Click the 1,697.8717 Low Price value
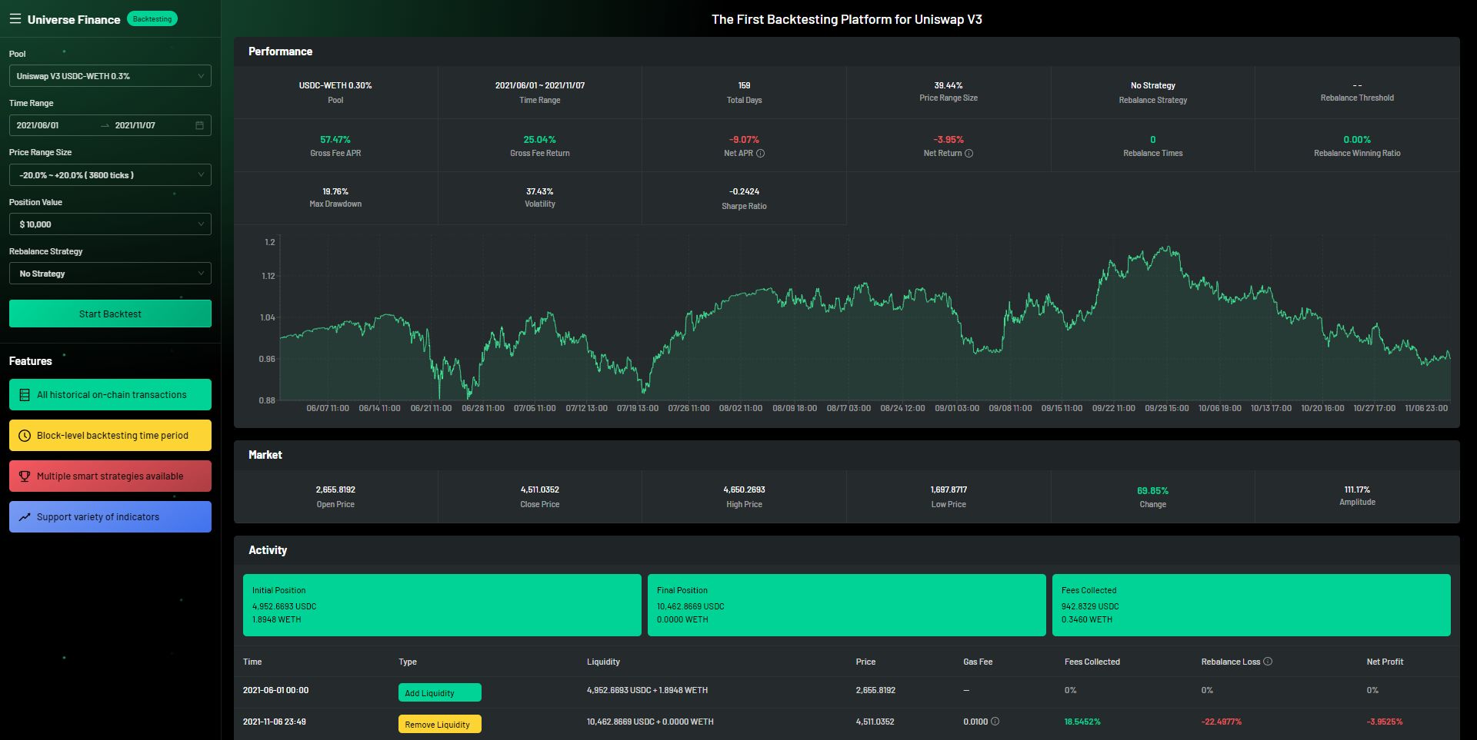 click(x=949, y=489)
